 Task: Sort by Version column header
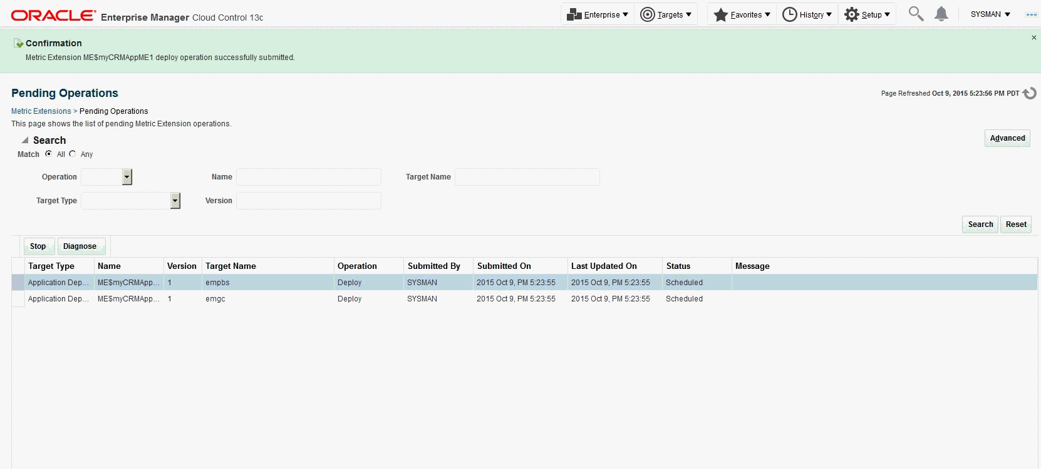pyautogui.click(x=182, y=266)
